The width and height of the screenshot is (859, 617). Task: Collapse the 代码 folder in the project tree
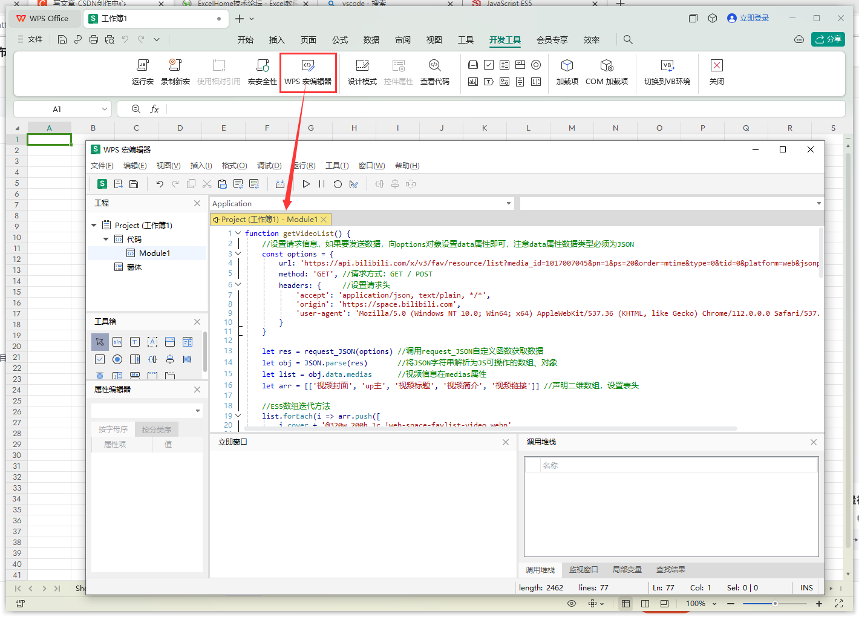(x=106, y=238)
